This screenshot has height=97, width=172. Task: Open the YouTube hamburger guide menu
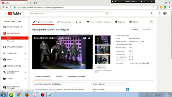click(5, 13)
